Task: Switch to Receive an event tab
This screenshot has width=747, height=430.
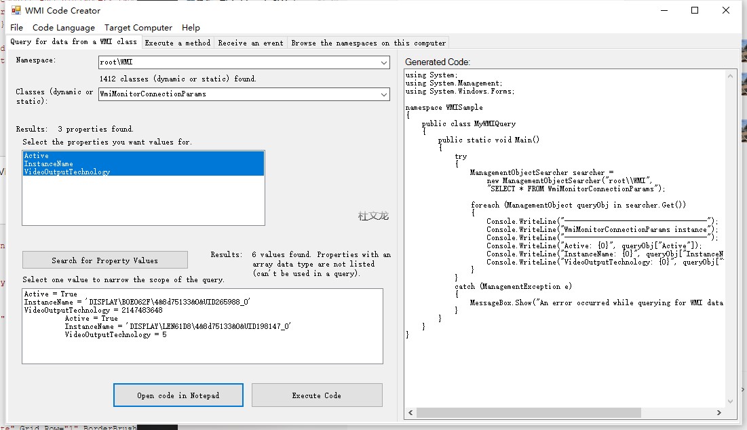Action: 250,43
